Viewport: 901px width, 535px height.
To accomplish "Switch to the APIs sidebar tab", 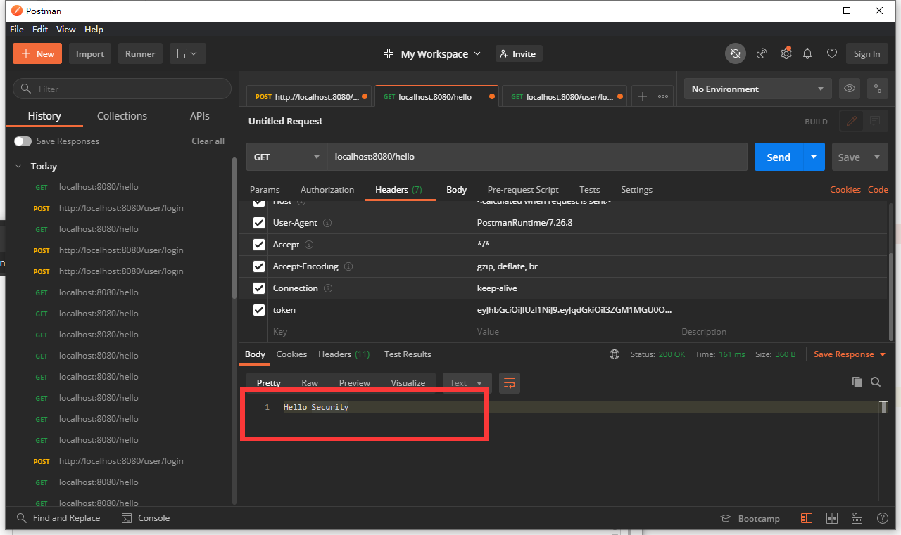I will pyautogui.click(x=200, y=116).
